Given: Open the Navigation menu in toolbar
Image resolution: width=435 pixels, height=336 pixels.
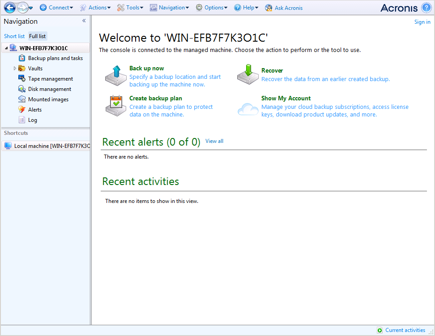Looking at the screenshot, I should (169, 8).
